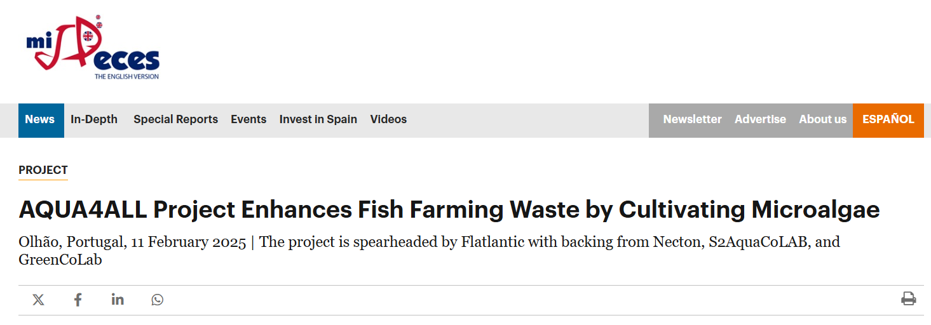Open the In-Depth section
Viewport: 931px width, 325px height.
(x=94, y=119)
